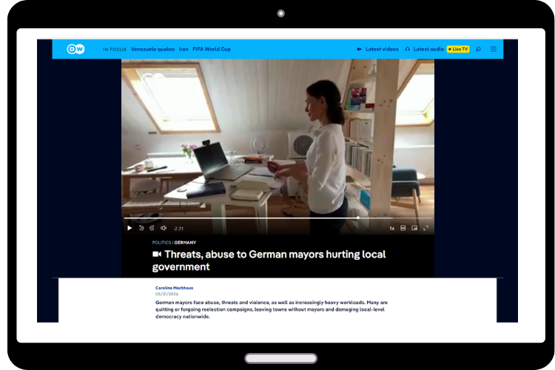Switch the video to fullscreen
The image size is (555, 370).
click(425, 228)
